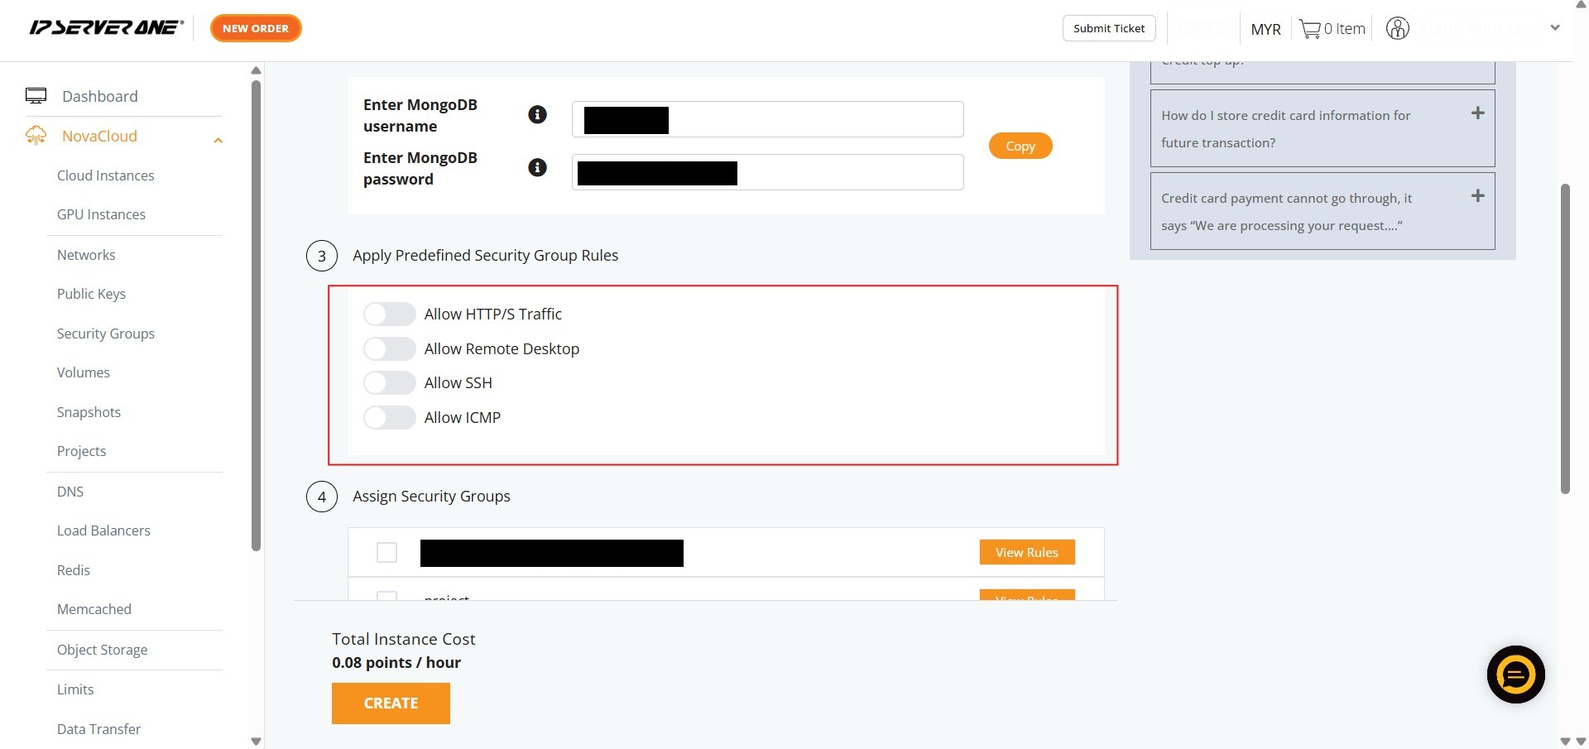Click the NovaCloud cloud icon
Viewport: 1589px width, 749px height.
pos(36,136)
